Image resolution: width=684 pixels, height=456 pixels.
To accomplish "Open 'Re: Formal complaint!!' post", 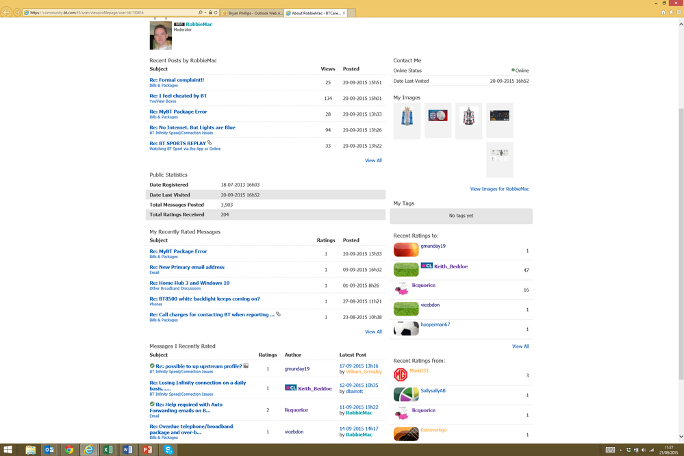I will [177, 80].
